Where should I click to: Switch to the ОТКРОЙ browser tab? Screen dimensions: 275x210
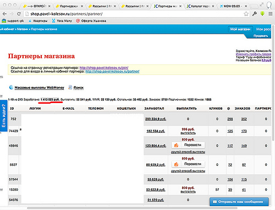pos(37,6)
